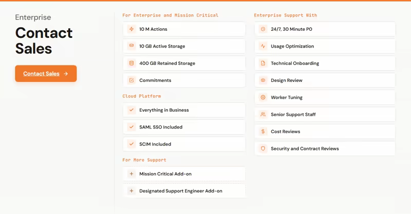This screenshot has width=411, height=214.
Task: Select the 400 GB Retained Storage text
Action: (167, 63)
